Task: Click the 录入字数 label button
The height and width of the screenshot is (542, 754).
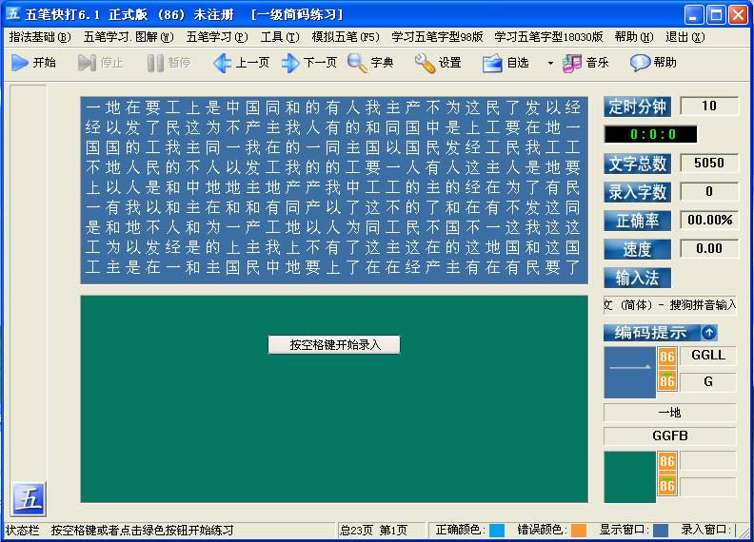Action: tap(637, 192)
